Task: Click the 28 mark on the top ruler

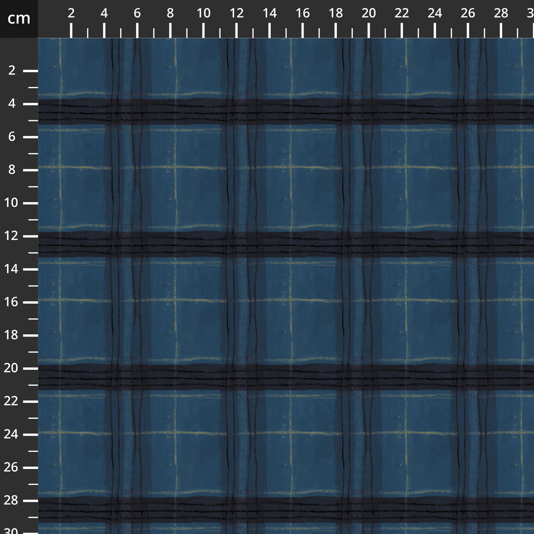Action: point(501,13)
